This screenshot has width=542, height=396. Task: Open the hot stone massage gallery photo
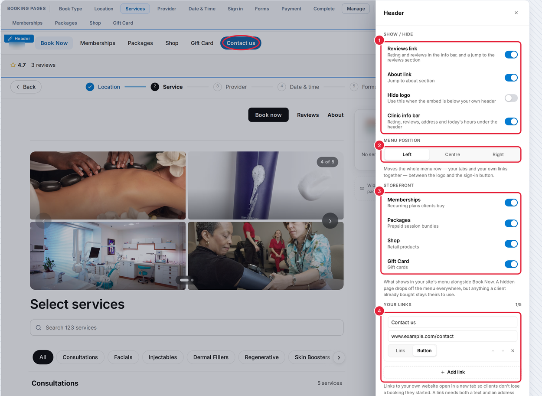pyautogui.click(x=108, y=185)
